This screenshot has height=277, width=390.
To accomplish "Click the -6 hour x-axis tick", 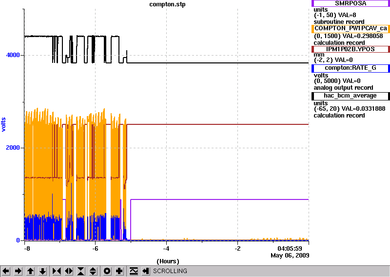I will pos(95,249).
